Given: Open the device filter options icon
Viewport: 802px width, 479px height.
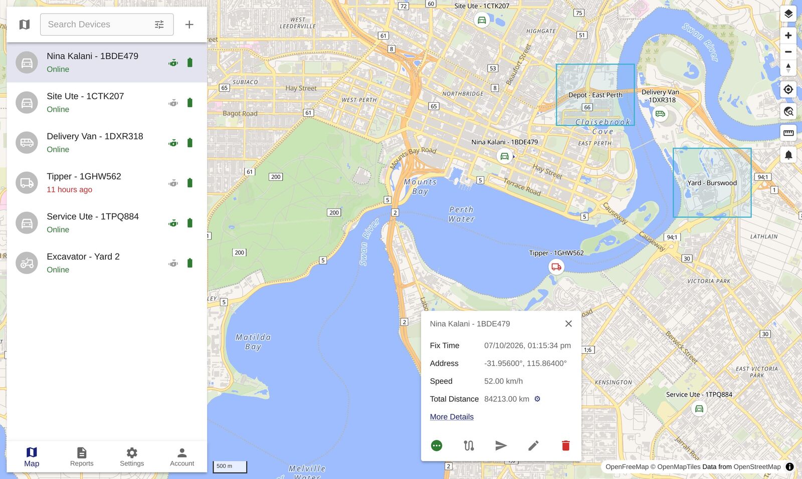Looking at the screenshot, I should pos(159,25).
